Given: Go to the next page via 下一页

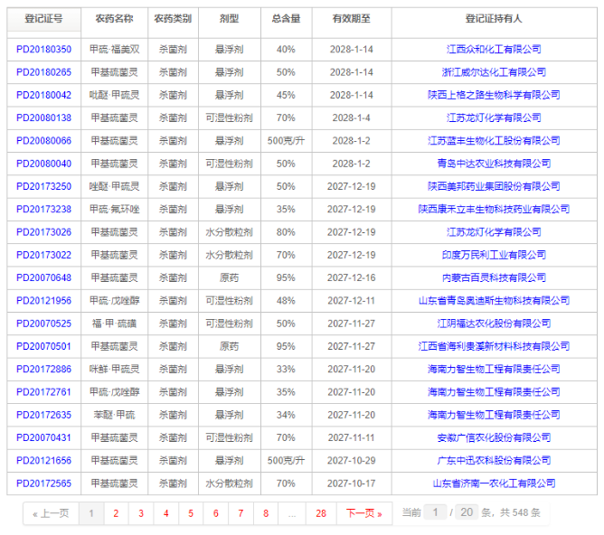Looking at the screenshot, I should (364, 513).
